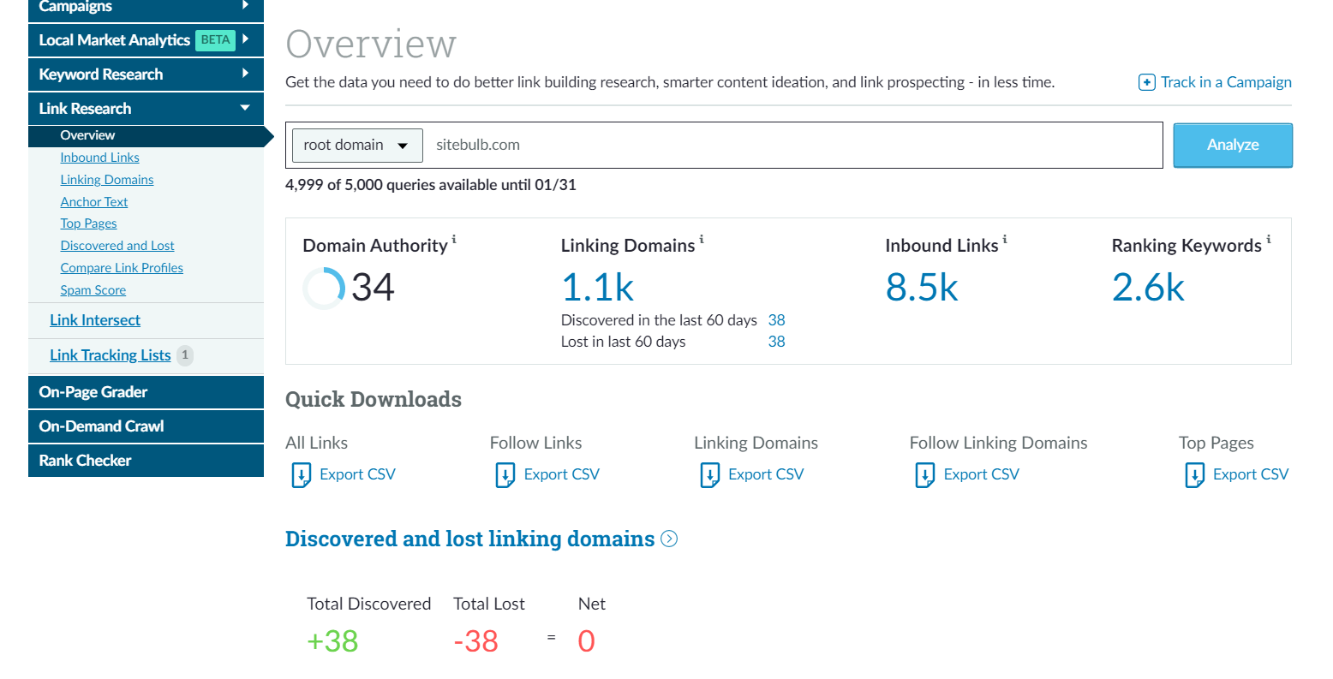Click the circled arrow beside Discovered and lost heading

point(670,539)
